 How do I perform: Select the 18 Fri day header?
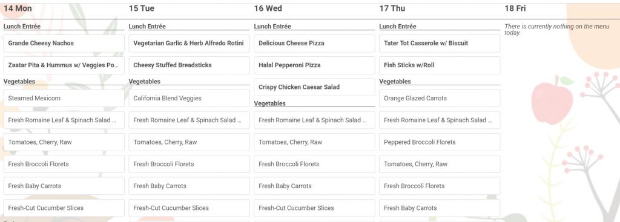(x=515, y=8)
